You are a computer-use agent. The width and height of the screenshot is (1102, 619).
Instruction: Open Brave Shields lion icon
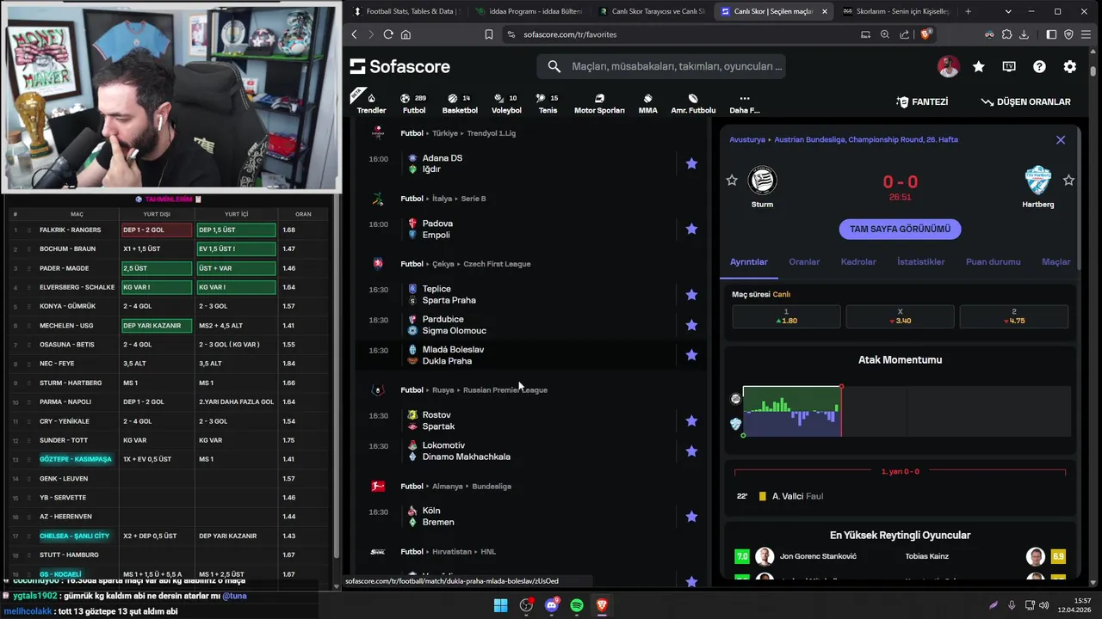pos(926,34)
